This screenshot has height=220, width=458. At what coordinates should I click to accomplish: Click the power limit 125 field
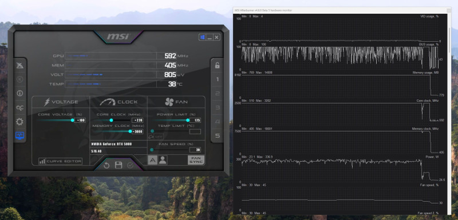point(195,120)
